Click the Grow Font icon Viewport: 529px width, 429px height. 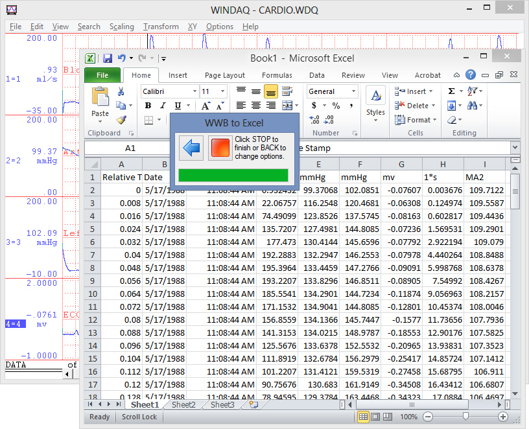[x=206, y=106]
